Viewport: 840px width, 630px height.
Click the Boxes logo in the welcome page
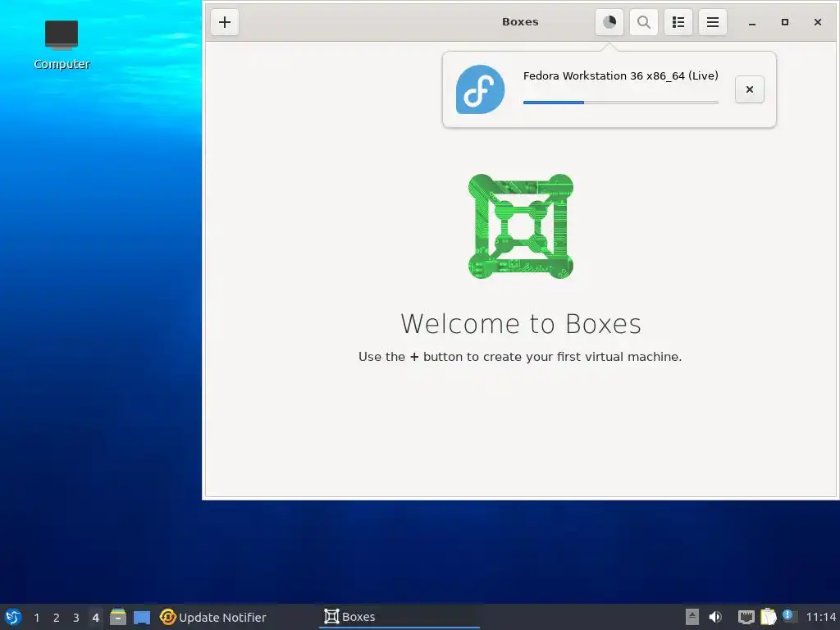521,226
